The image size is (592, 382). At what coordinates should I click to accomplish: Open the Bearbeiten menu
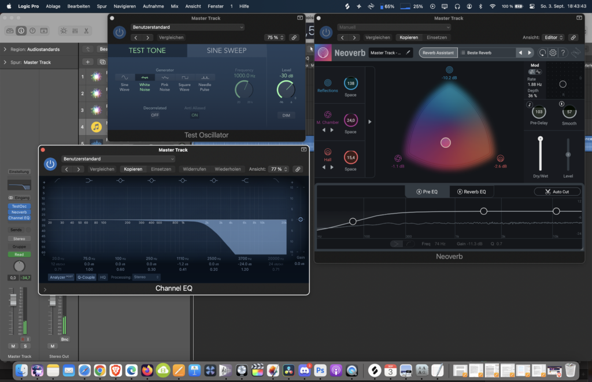pyautogui.click(x=79, y=6)
